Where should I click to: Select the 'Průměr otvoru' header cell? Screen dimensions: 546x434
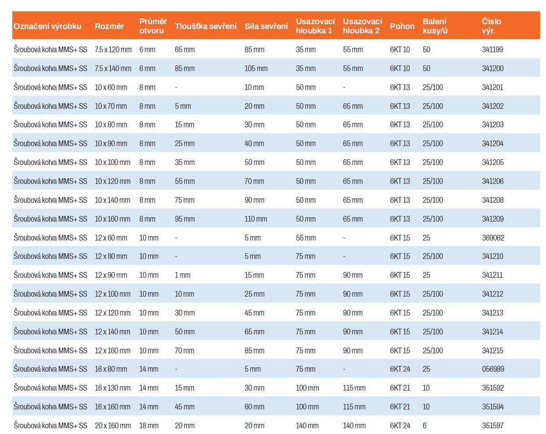click(153, 26)
